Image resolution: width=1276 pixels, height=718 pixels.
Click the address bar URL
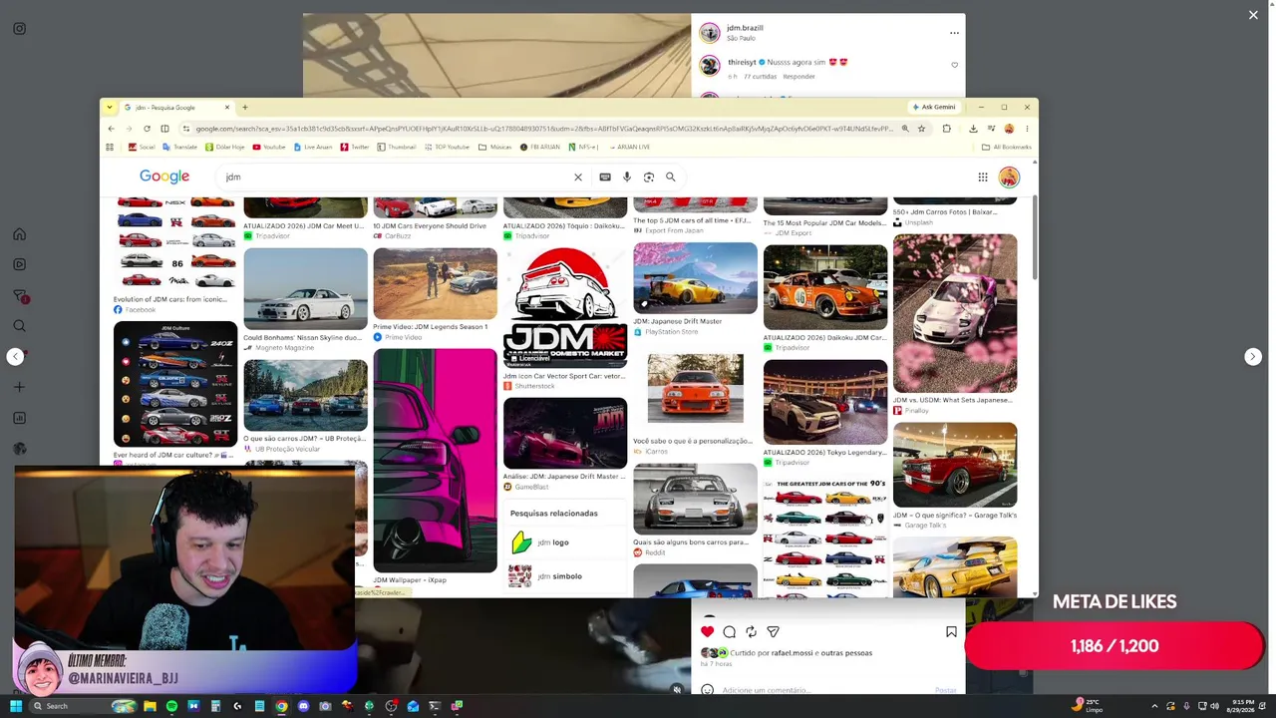pos(543,129)
